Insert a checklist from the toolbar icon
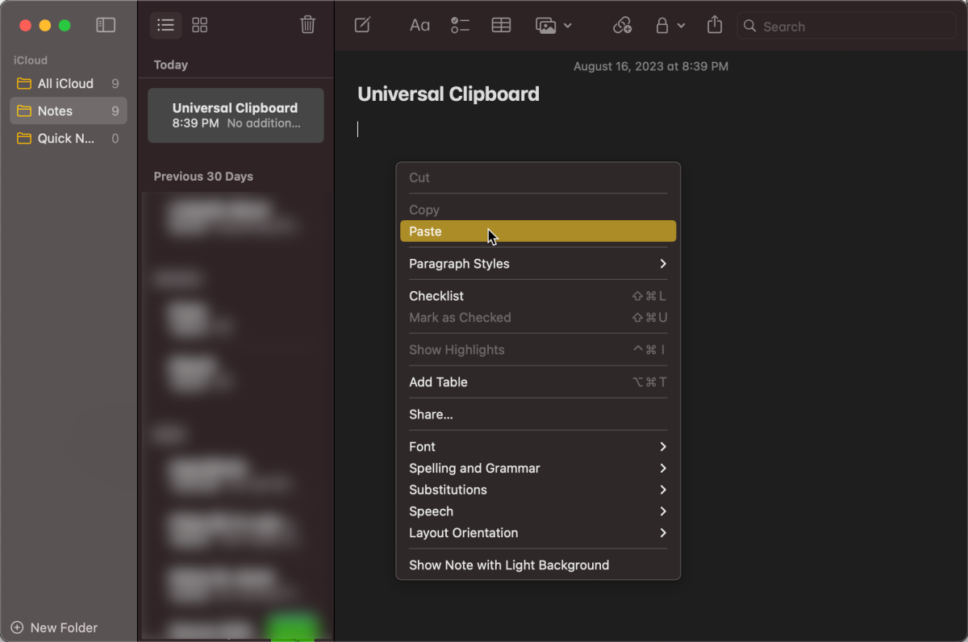 point(460,25)
